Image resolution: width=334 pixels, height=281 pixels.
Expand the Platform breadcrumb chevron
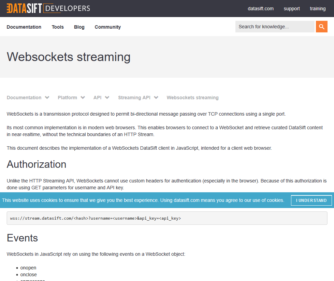click(x=83, y=98)
